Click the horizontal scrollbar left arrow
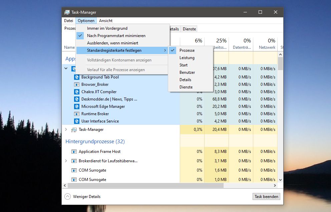 point(65,185)
